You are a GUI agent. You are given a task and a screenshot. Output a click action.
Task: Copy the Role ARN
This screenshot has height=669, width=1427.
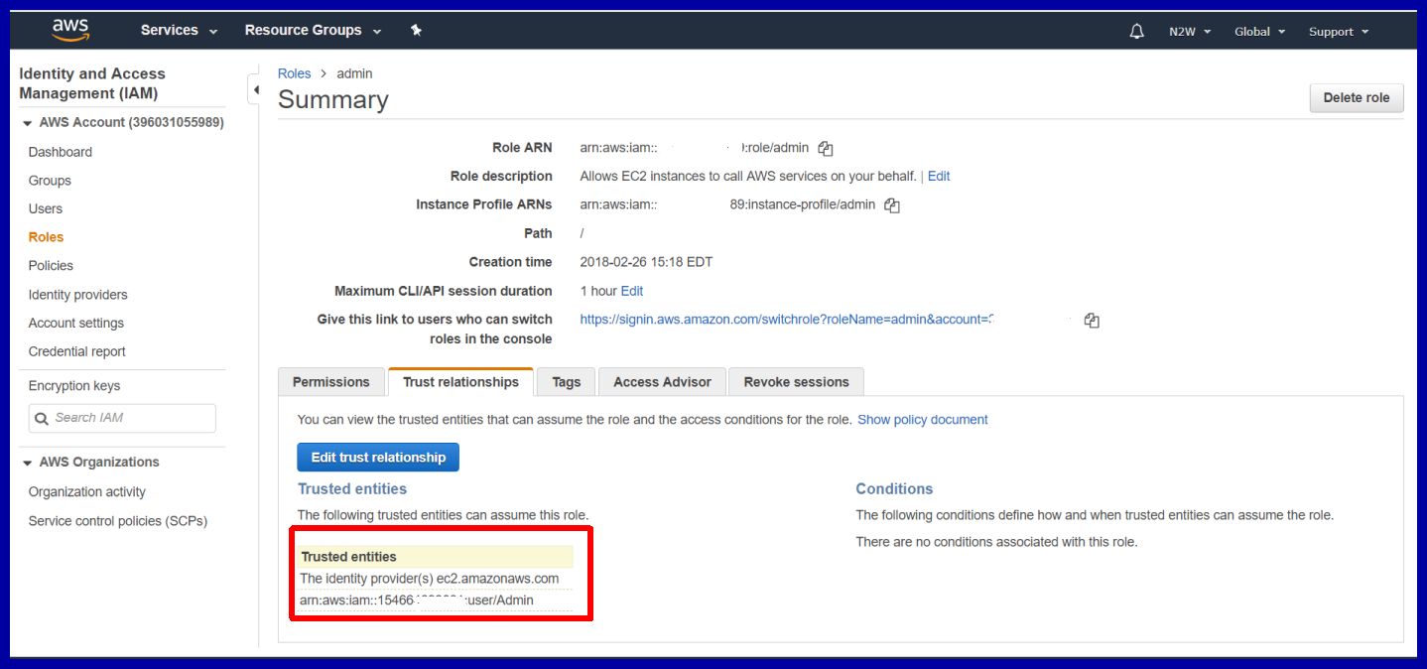click(826, 149)
